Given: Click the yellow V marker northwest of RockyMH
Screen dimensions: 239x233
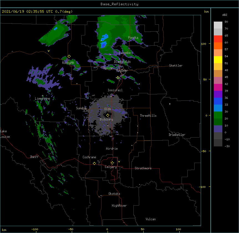Looking at the screenshot, I should coord(49,51).
